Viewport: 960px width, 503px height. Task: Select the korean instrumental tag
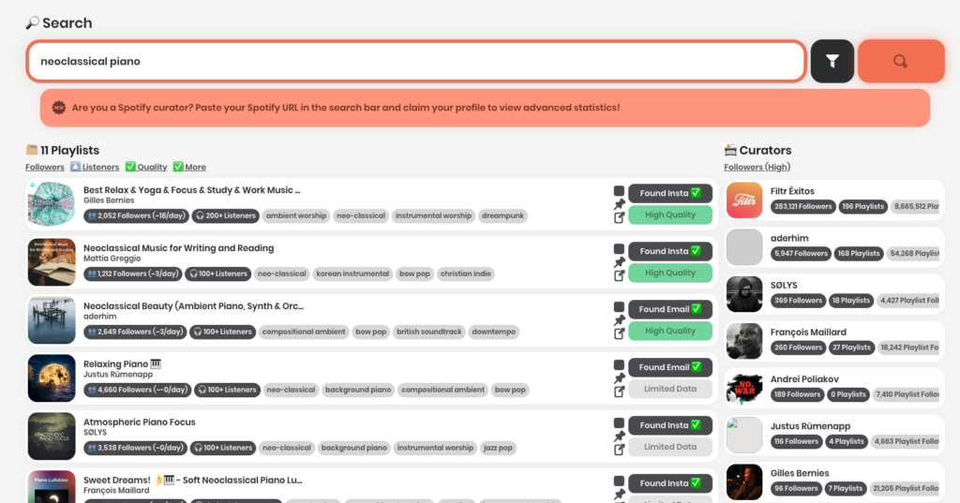point(352,274)
